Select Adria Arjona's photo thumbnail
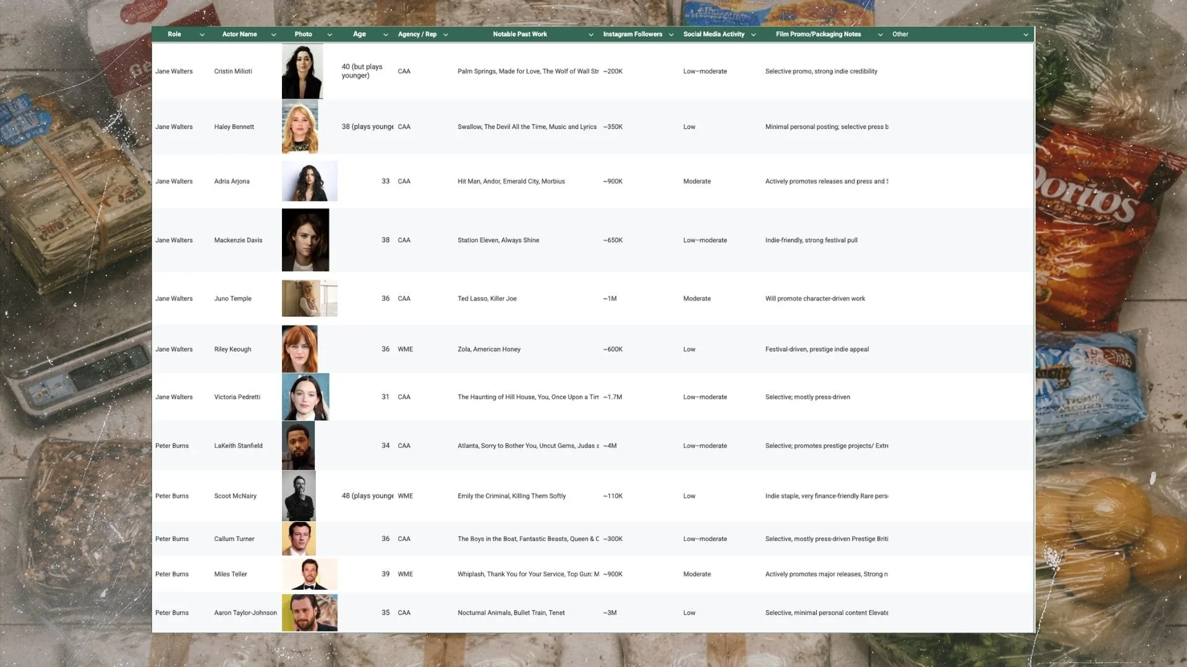The image size is (1187, 667). pyautogui.click(x=309, y=181)
